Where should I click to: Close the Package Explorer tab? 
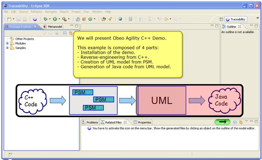pos(35,26)
